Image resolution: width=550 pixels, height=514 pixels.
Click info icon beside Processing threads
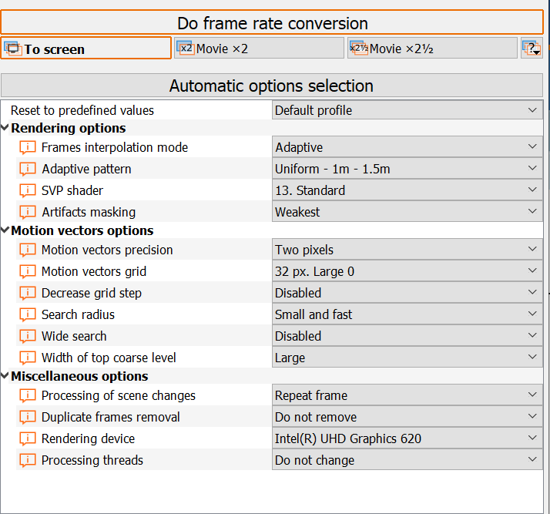tap(28, 460)
